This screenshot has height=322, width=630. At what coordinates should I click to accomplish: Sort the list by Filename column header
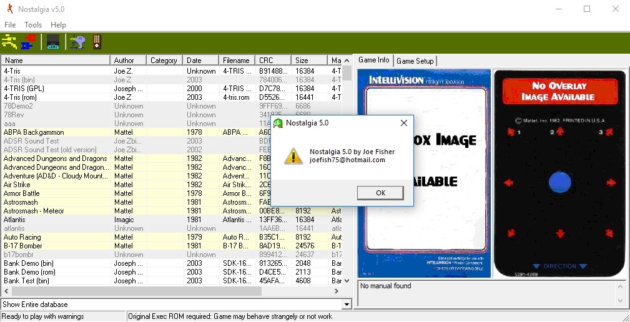237,61
